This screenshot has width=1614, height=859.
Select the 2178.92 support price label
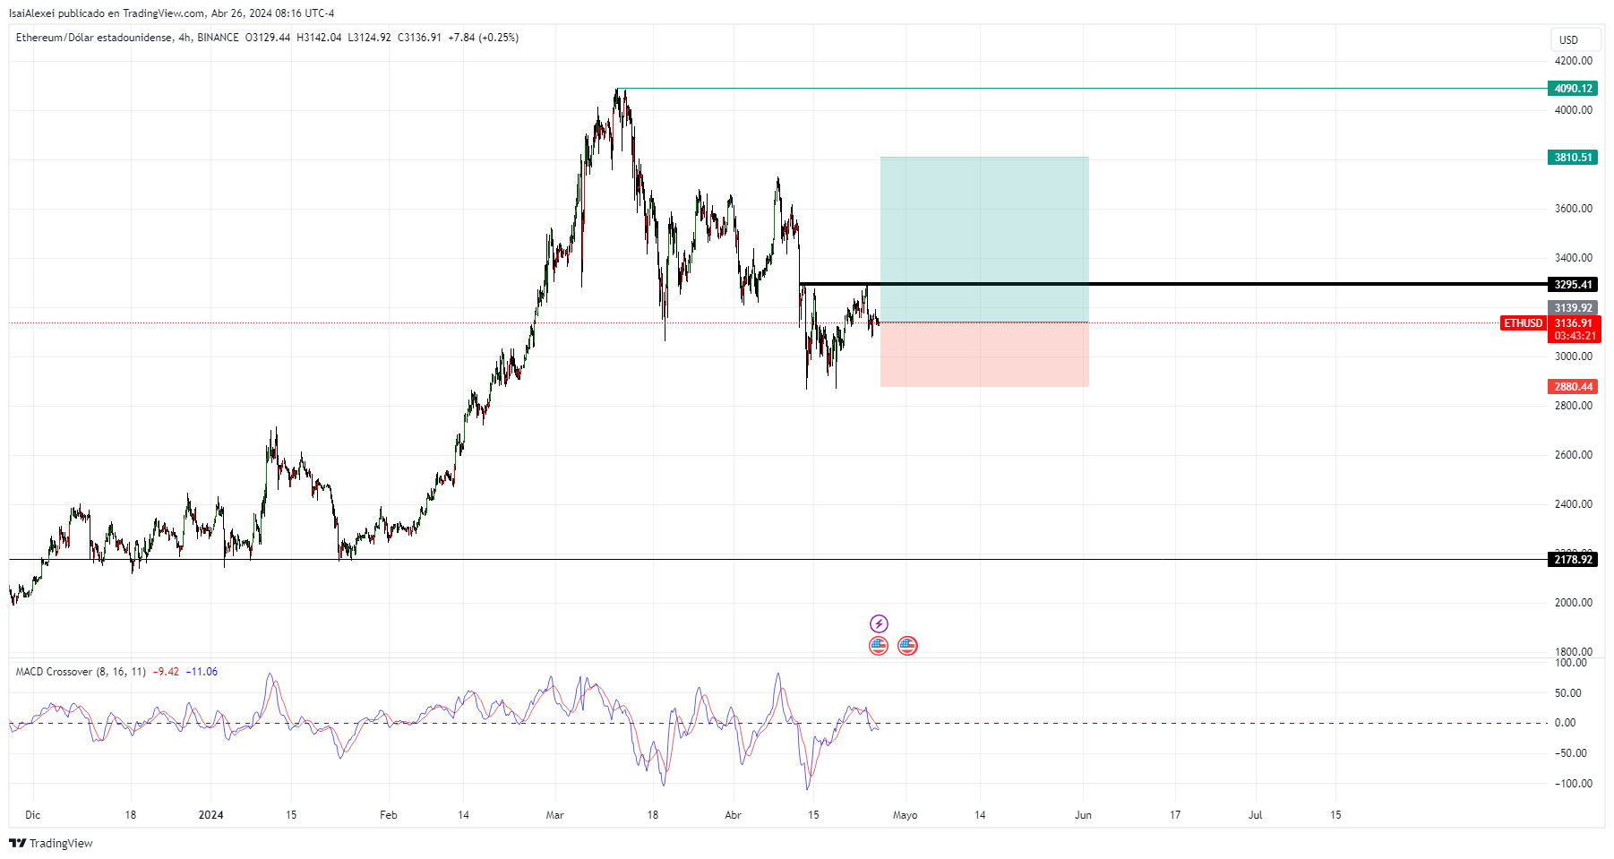click(x=1573, y=560)
